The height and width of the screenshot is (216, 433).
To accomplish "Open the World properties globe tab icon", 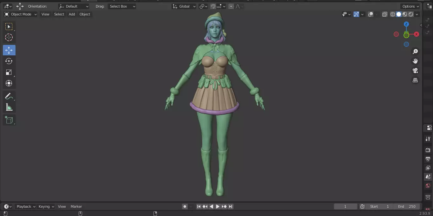I will click(428, 186).
